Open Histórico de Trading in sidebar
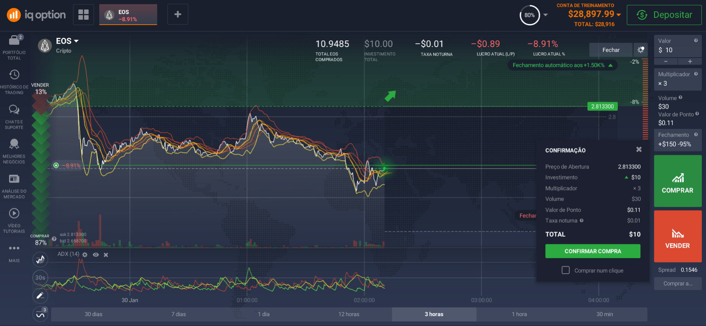Viewport: 706px width, 326px height. click(x=14, y=82)
